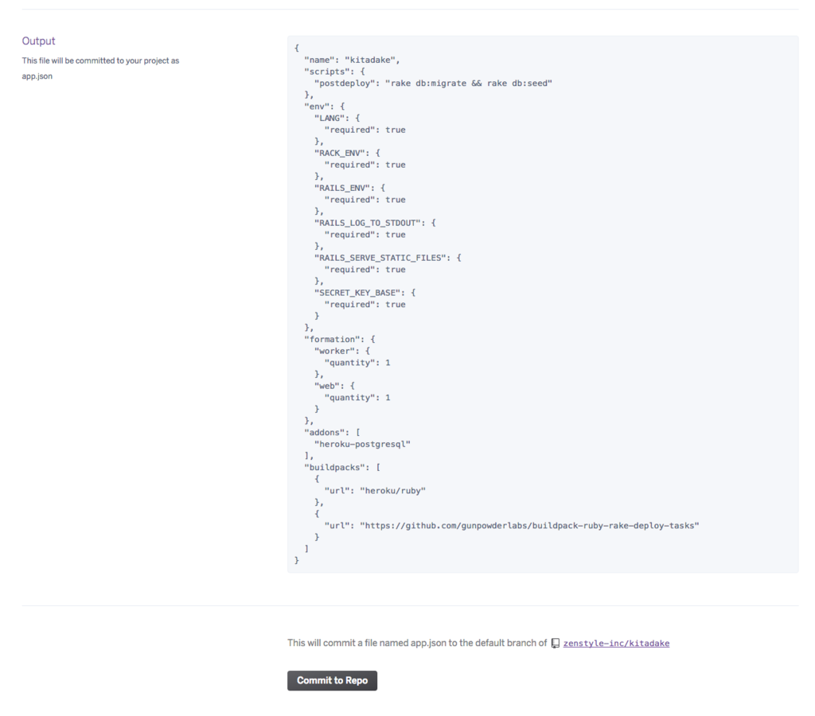
Task: Click the "env" key line
Action: (x=325, y=107)
